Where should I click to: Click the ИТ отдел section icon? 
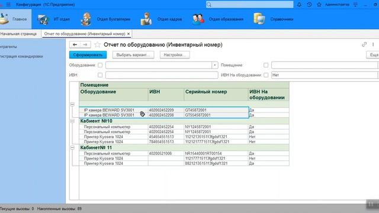[x=43, y=20]
